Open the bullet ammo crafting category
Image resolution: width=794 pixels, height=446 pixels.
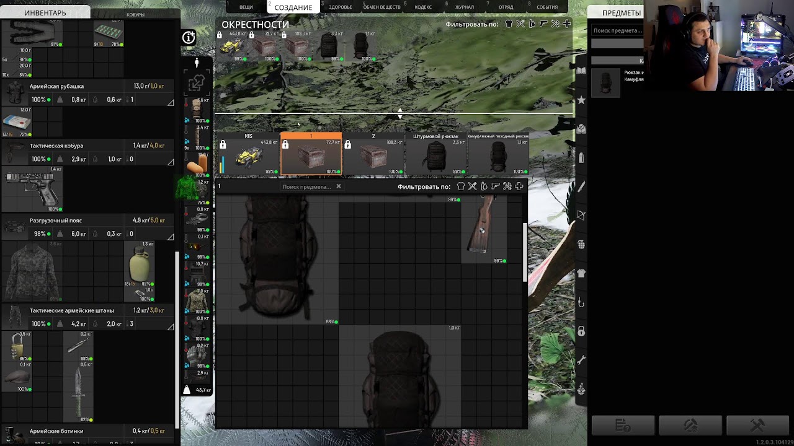tap(581, 157)
